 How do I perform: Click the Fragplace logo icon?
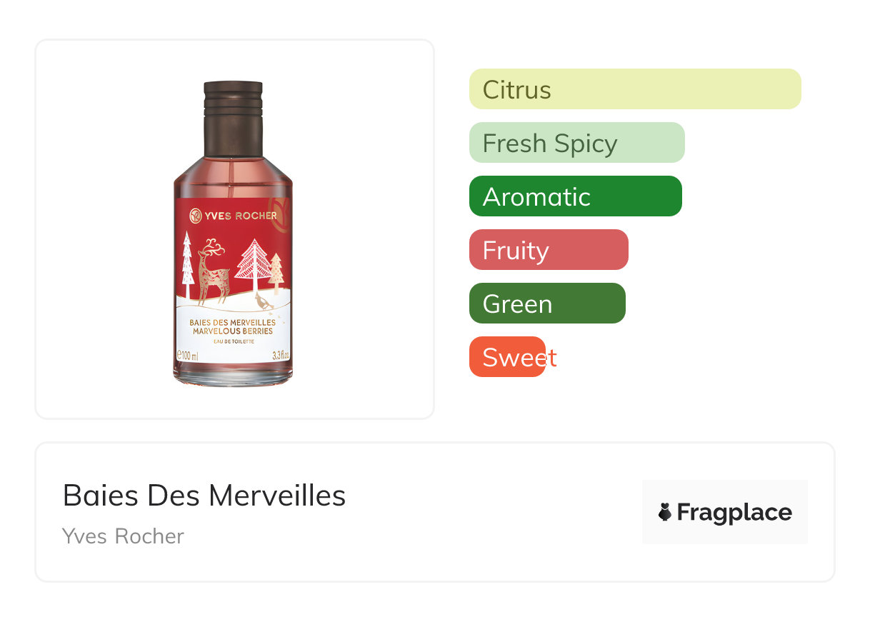point(665,512)
